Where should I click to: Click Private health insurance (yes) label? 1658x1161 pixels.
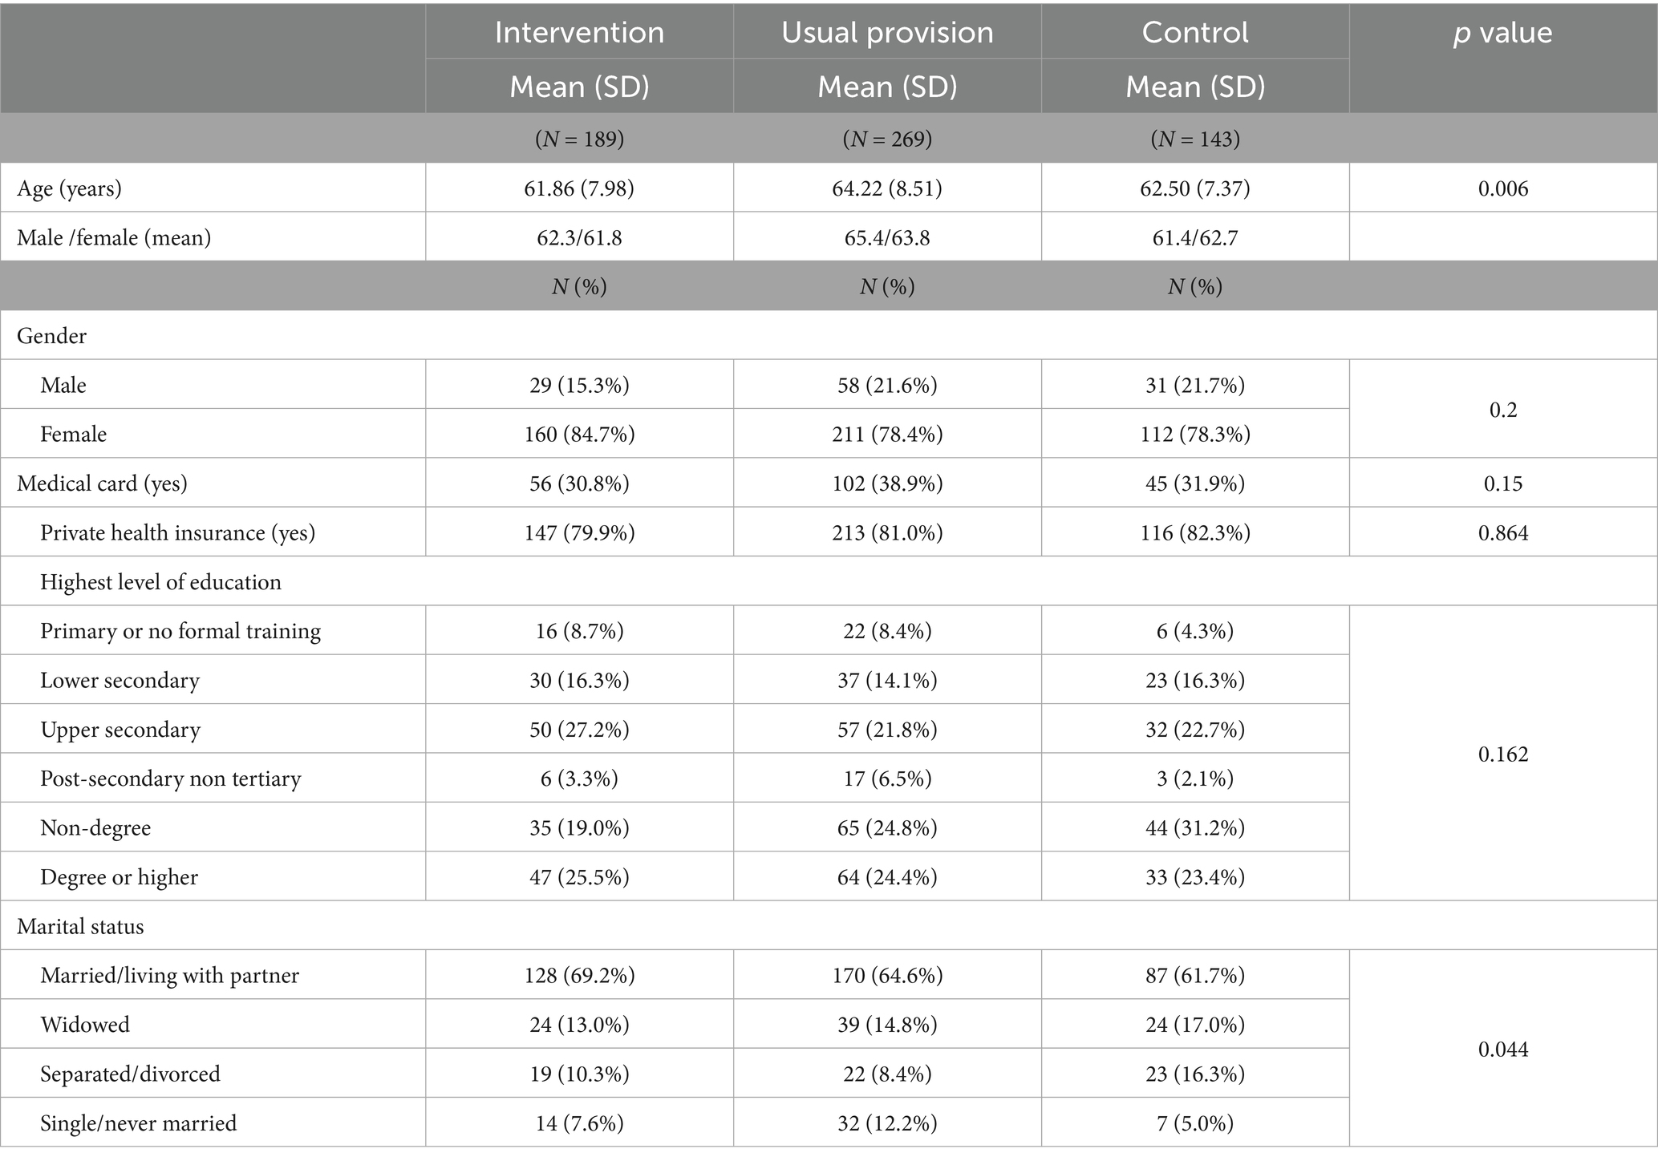point(177,532)
